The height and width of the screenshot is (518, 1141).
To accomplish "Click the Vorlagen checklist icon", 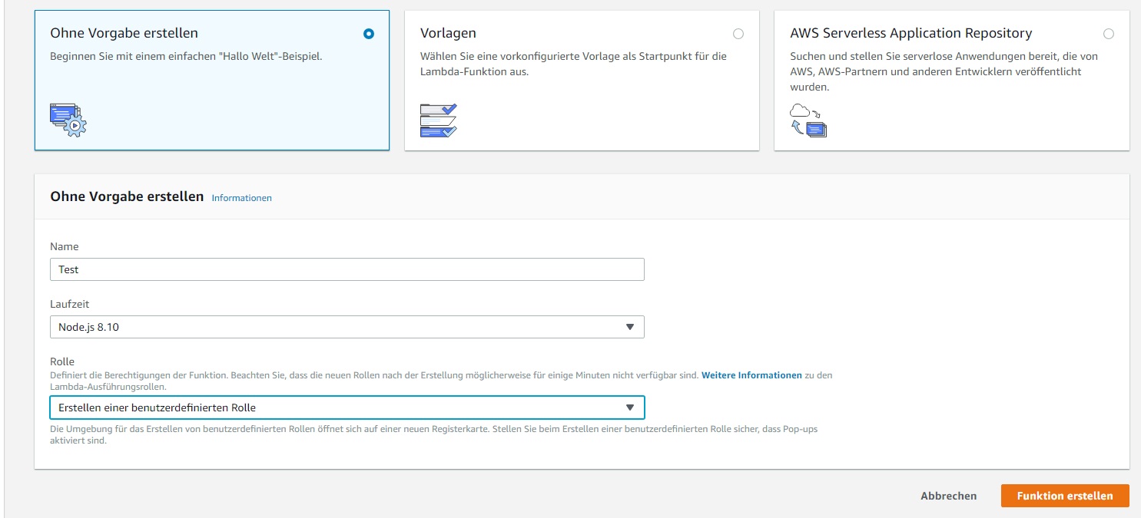I will pos(438,120).
